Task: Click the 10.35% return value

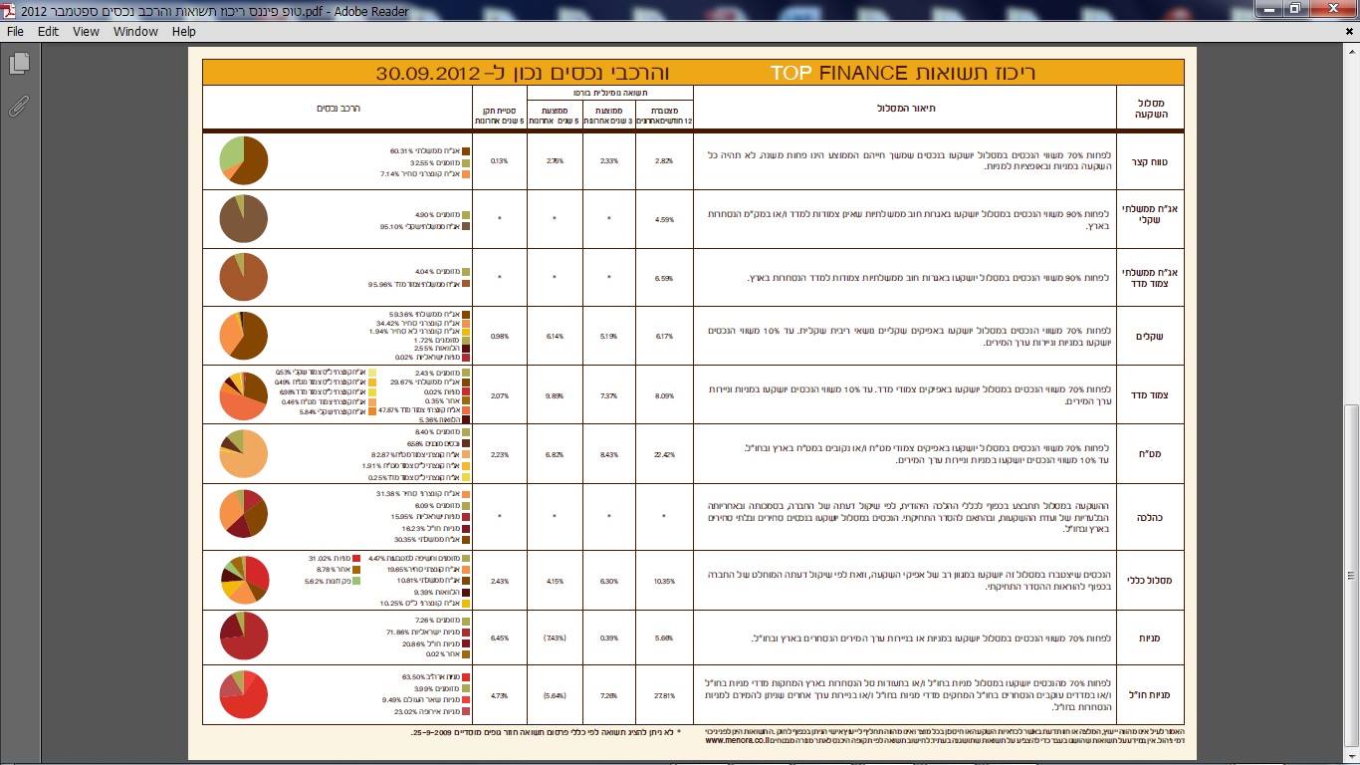Action: pos(664,581)
